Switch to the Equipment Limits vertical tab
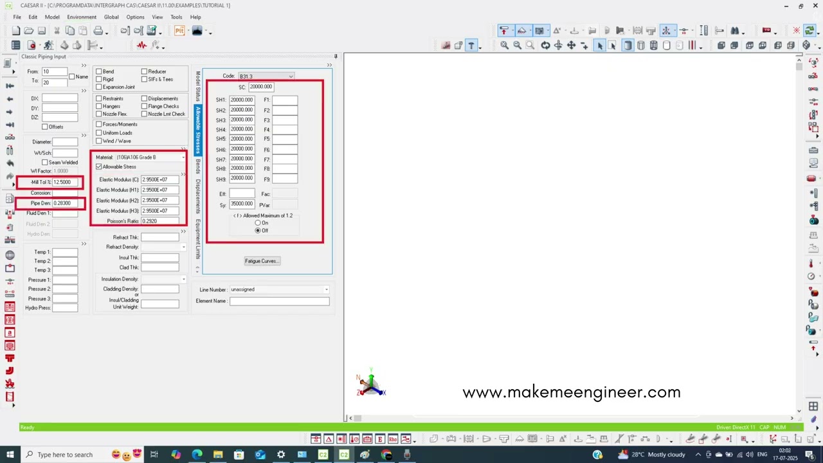This screenshot has width=823, height=463. (198, 239)
